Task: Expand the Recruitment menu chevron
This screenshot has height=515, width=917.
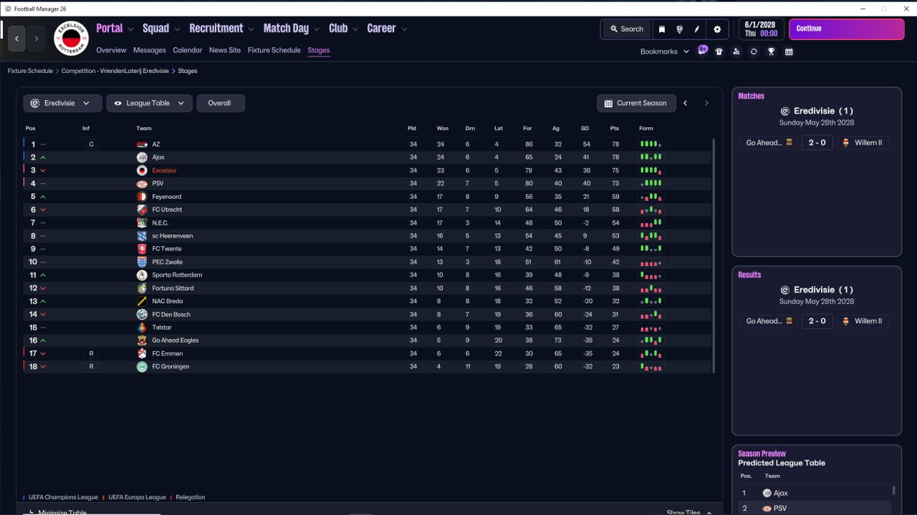Action: (x=251, y=29)
